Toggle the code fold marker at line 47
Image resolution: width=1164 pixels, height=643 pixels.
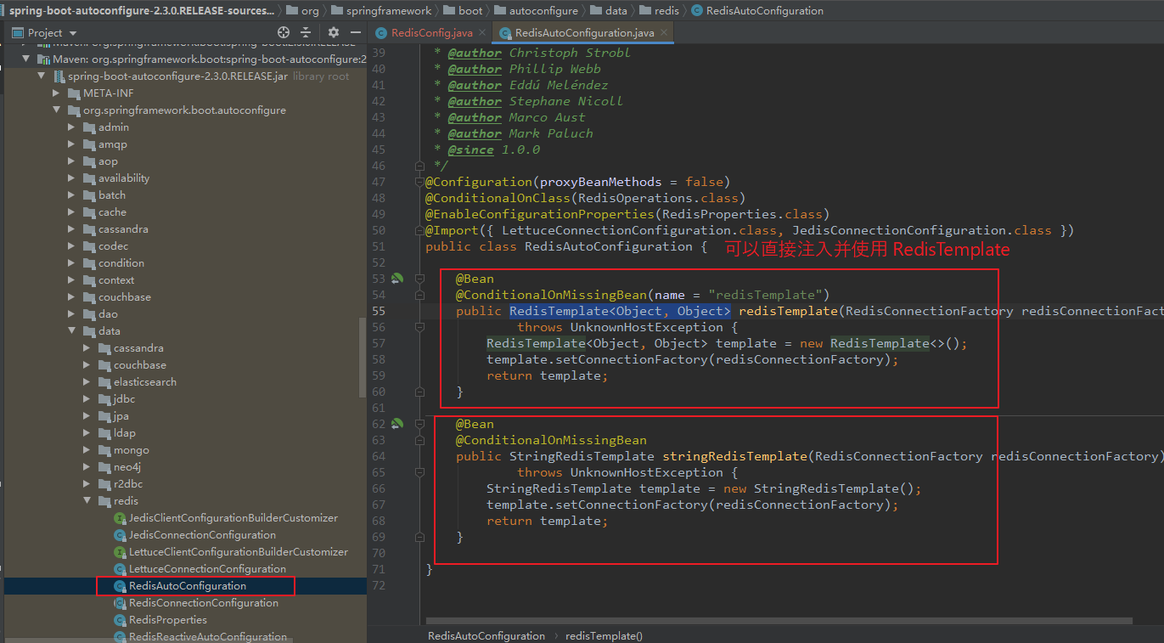pyautogui.click(x=419, y=182)
